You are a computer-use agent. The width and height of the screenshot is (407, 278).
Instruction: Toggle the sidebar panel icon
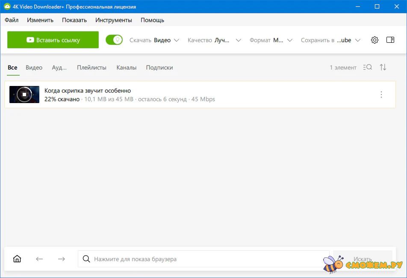390,40
